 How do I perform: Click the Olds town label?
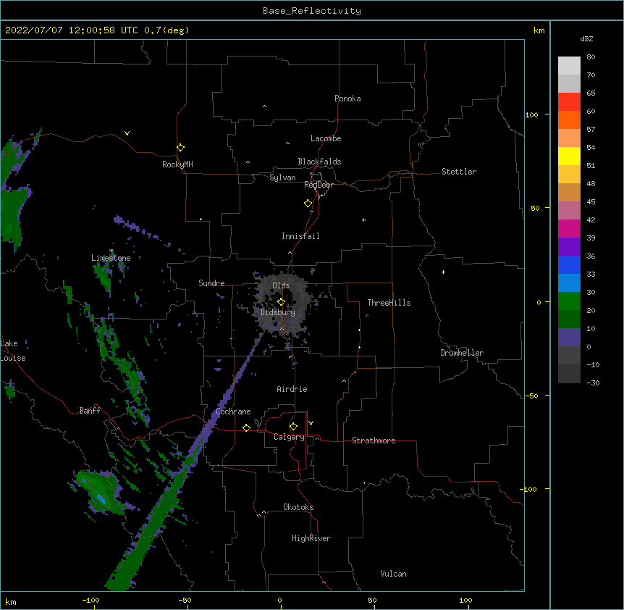pos(281,285)
